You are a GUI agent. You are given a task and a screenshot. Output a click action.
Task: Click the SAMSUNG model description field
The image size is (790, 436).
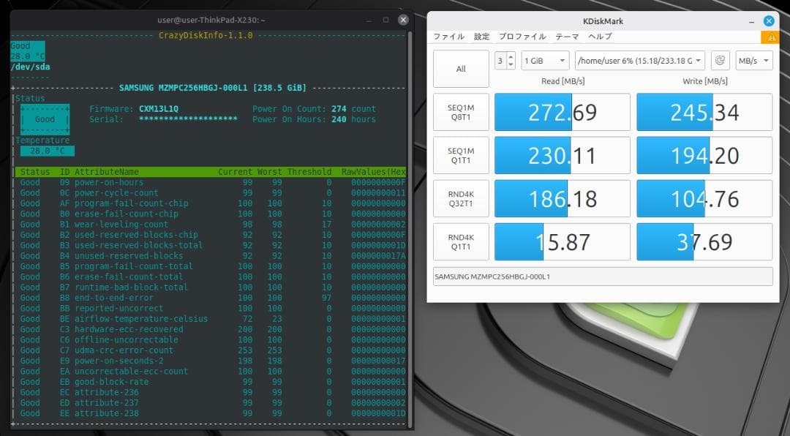point(600,277)
